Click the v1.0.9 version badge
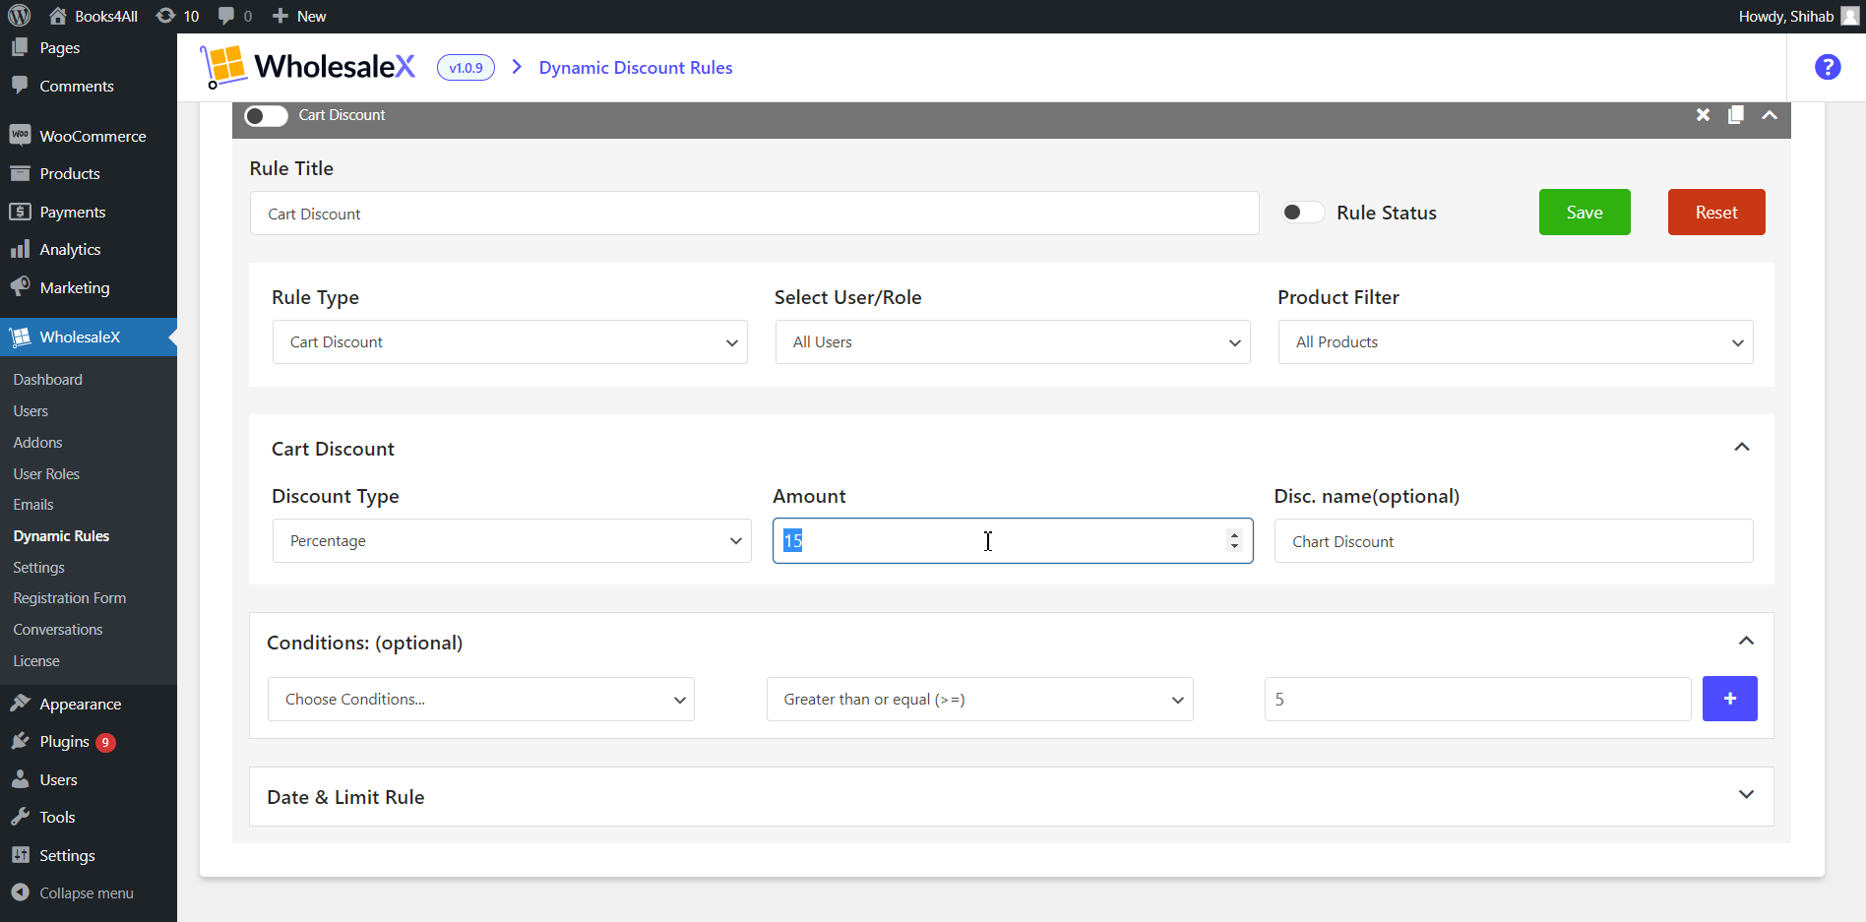This screenshot has height=922, width=1866. pos(466,68)
